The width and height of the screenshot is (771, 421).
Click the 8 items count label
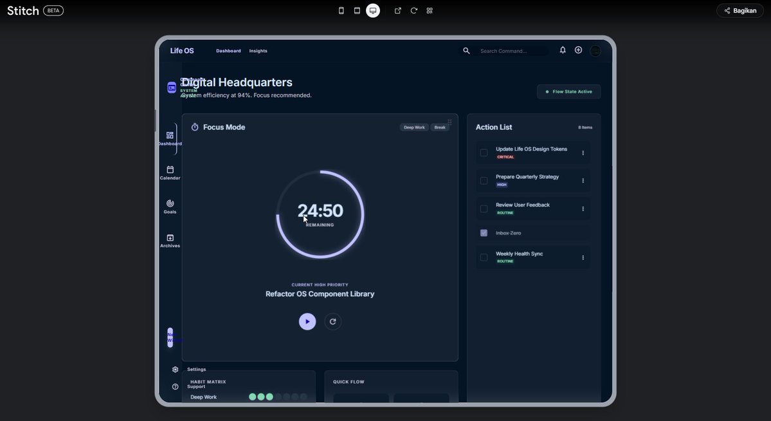[x=585, y=127]
